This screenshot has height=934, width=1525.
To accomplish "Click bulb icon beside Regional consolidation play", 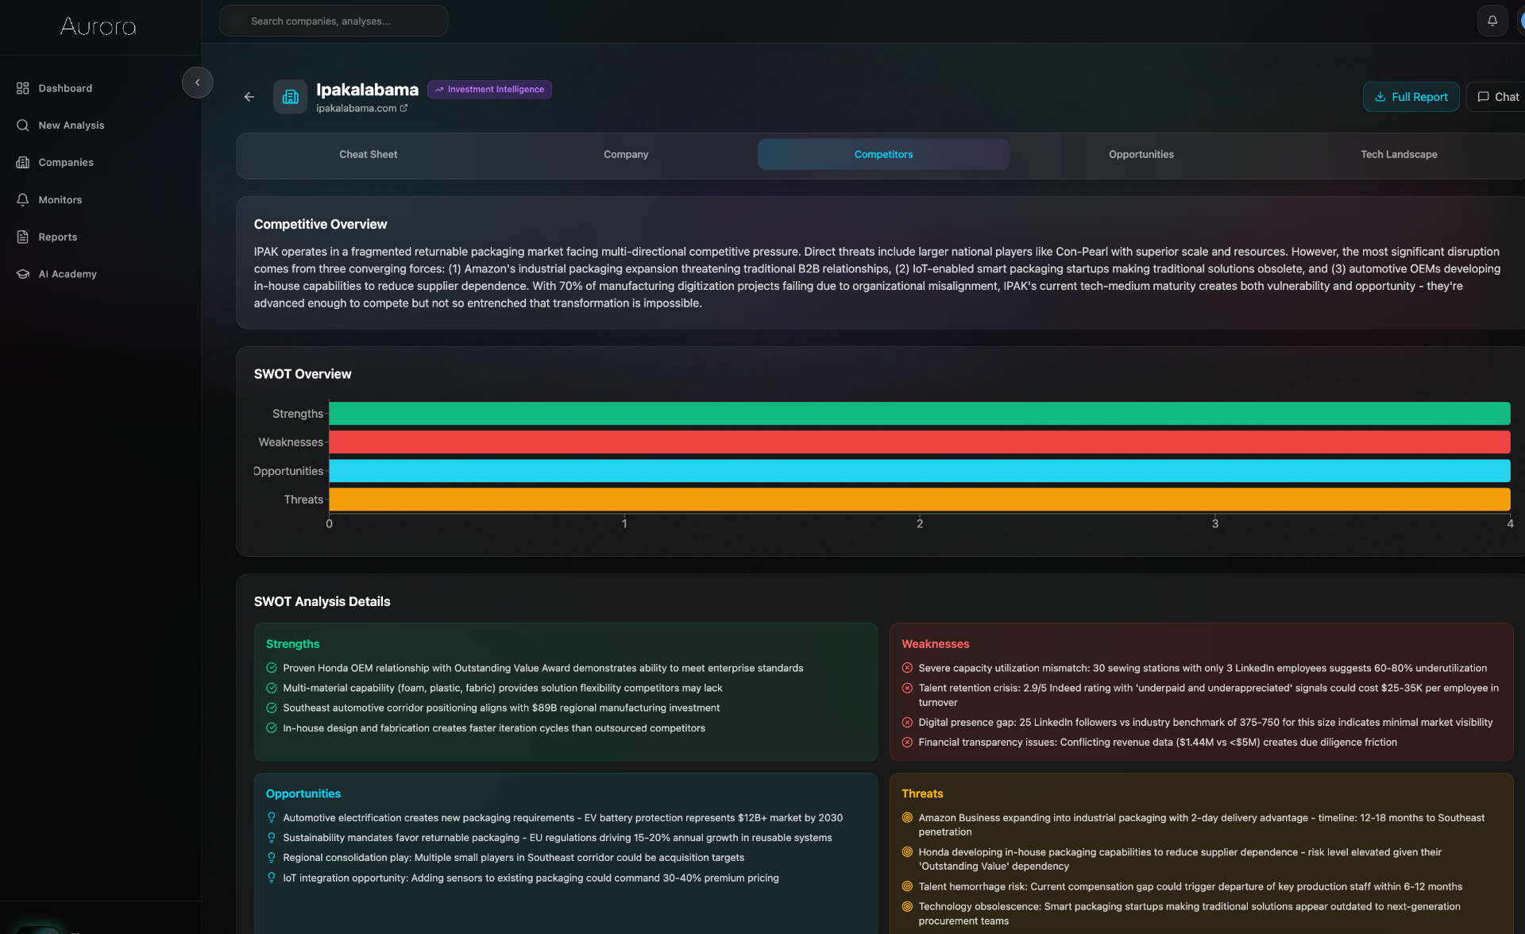I will point(272,857).
